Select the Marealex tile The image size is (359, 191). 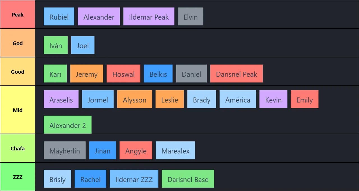175,150
